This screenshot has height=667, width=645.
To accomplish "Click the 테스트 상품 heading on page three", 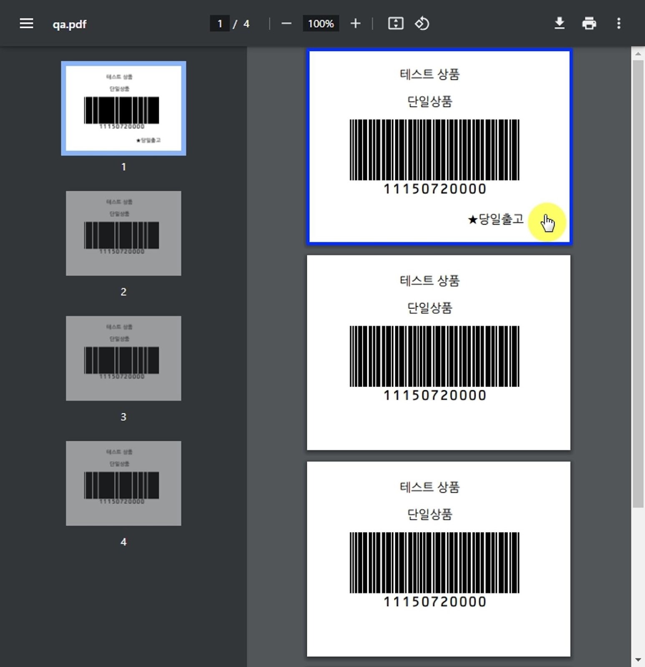I will 429,487.
